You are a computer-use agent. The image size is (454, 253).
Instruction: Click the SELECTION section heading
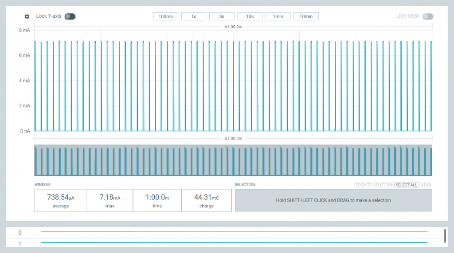point(245,185)
